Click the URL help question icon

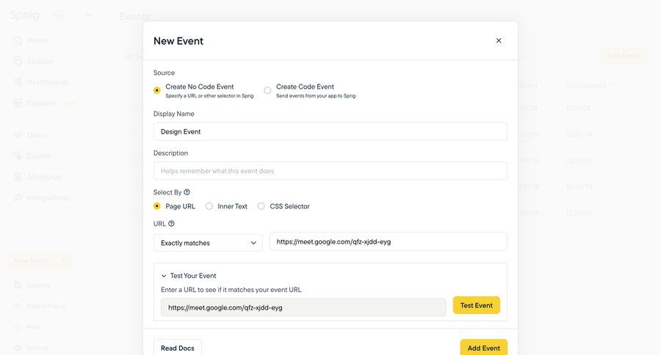171,224
